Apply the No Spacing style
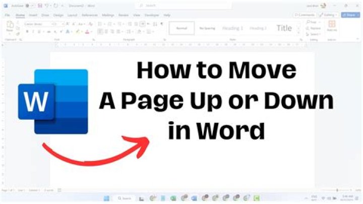The height and width of the screenshot is (204, 363). coord(207,28)
